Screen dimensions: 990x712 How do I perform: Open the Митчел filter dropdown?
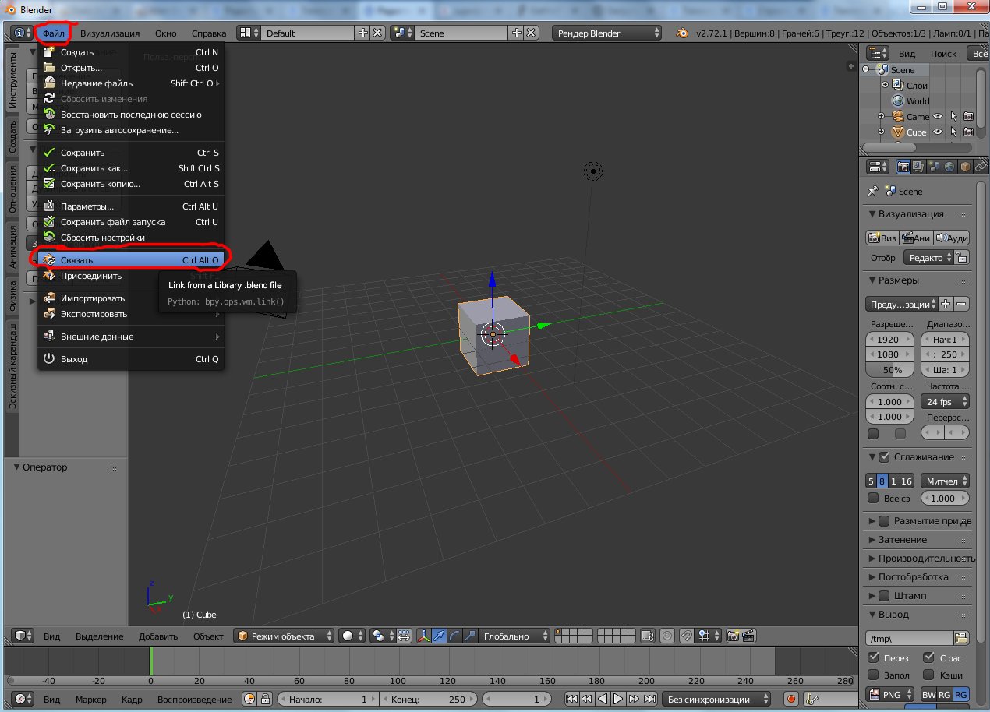[x=945, y=481]
